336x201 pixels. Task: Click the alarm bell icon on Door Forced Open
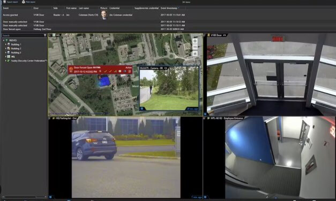(x=71, y=69)
